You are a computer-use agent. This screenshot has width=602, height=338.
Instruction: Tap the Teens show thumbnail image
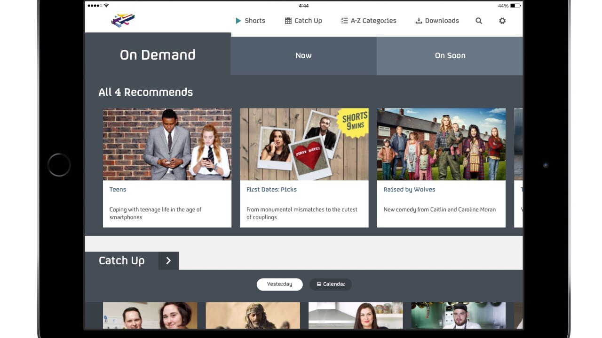pos(167,144)
